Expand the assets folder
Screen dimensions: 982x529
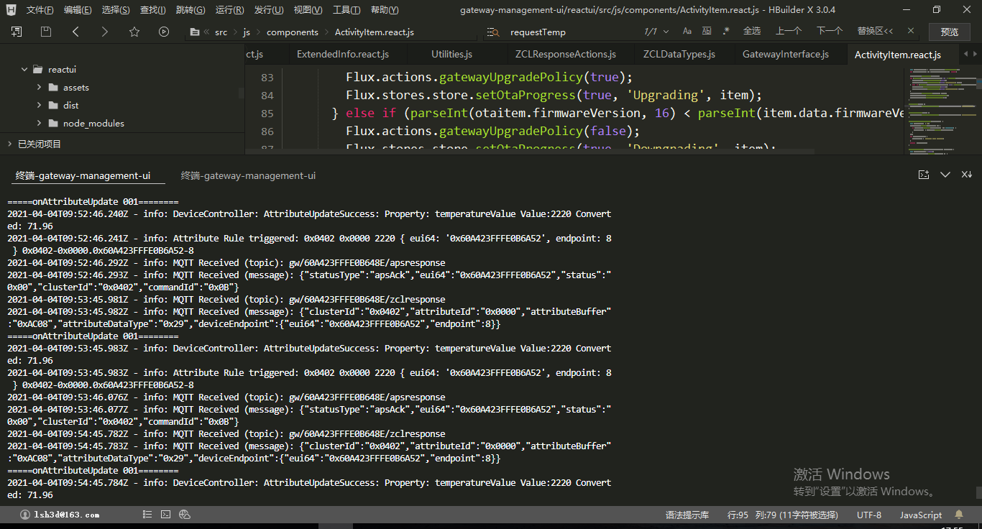[x=40, y=88]
